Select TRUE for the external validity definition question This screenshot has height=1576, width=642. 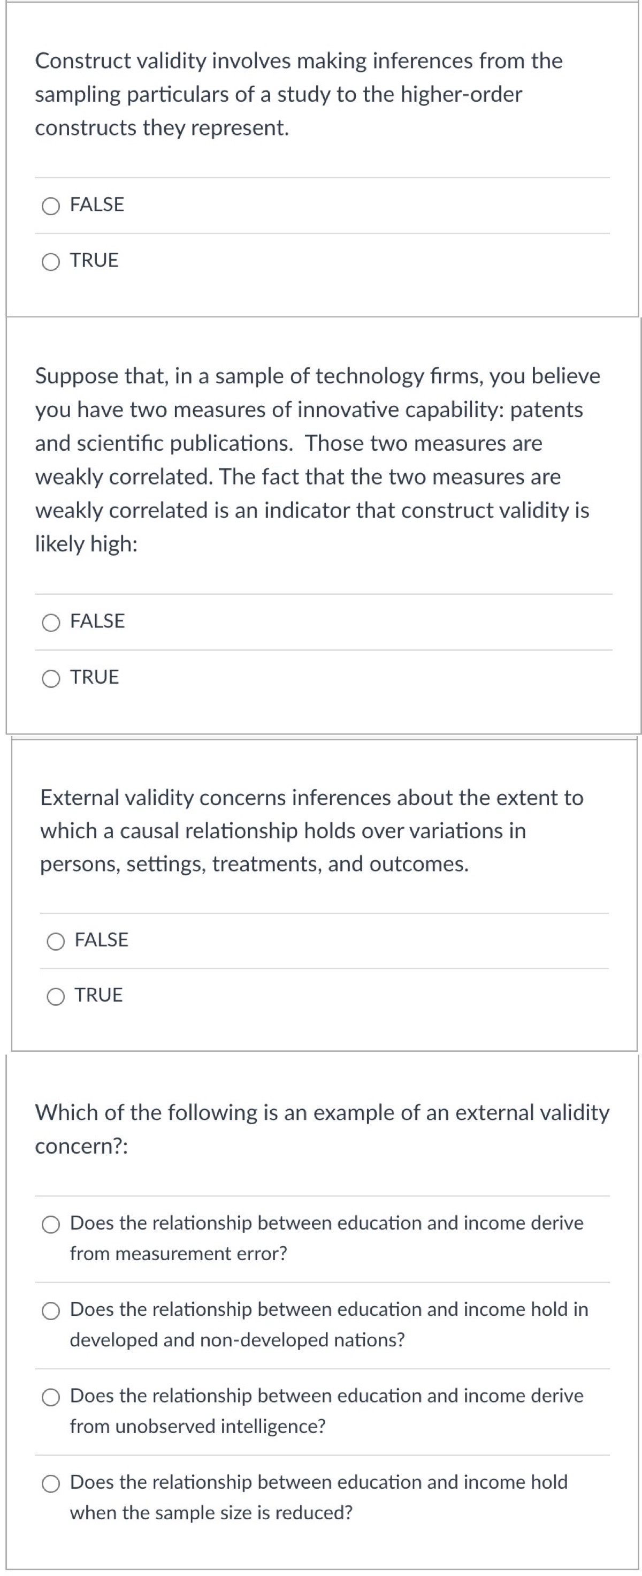tap(56, 995)
